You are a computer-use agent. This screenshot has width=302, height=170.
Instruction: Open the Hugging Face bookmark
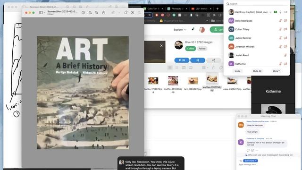point(171,21)
